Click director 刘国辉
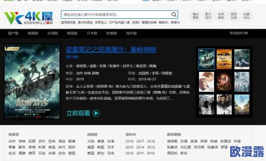 click(x=143, y=73)
